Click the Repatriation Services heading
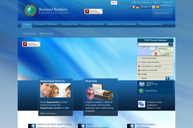The image size is (193, 128). pos(52,81)
